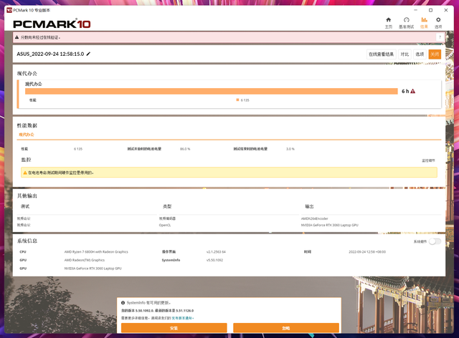The image size is (459, 338).
Task: Click the time value 2022-09-24 12:58 +08:00
Action: coord(367,252)
